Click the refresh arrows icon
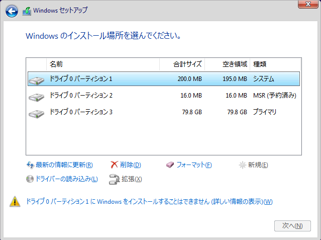This screenshot has width=321, height=240. tap(30, 165)
